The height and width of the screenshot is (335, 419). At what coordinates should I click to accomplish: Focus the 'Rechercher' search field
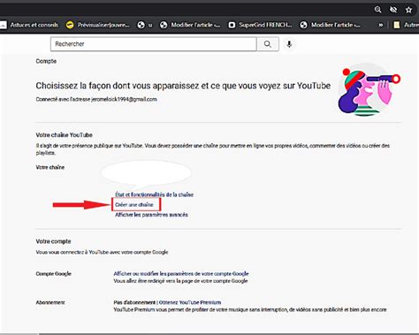(x=153, y=44)
